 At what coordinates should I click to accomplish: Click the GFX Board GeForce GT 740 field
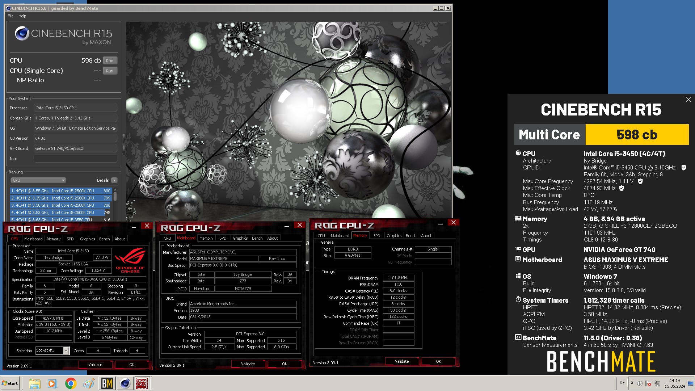click(x=75, y=148)
